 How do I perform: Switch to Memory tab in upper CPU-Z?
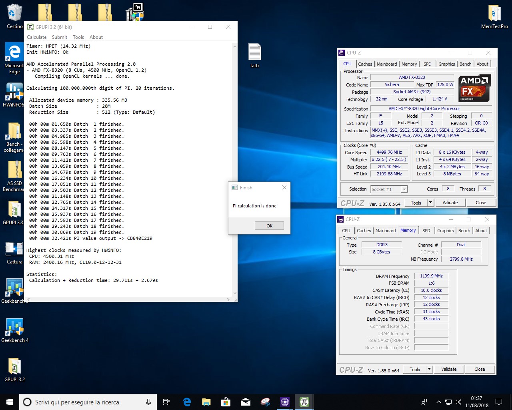pos(409,64)
